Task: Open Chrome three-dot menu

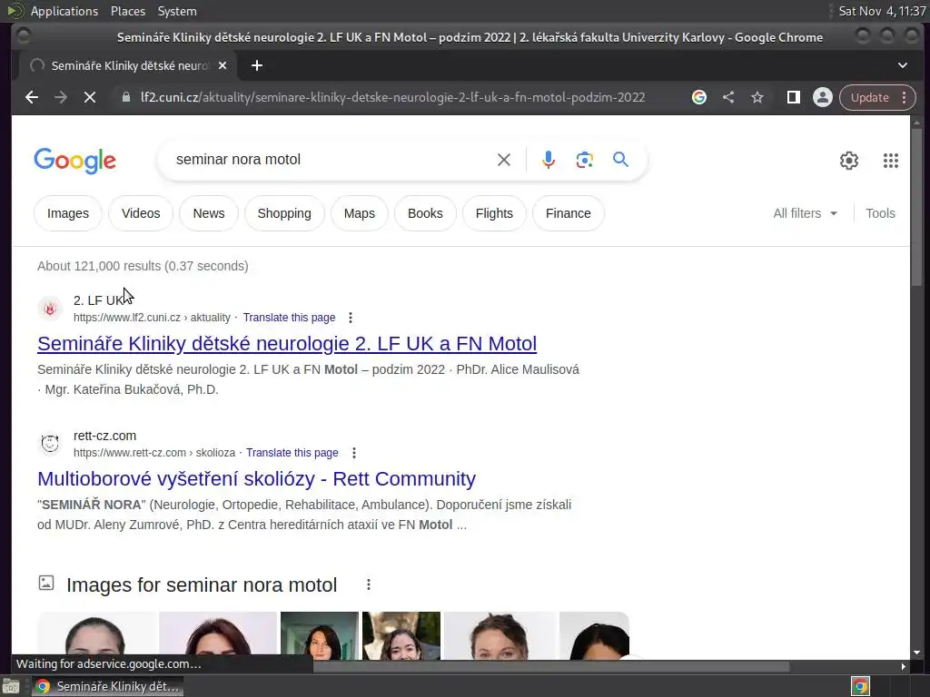Action: tap(904, 98)
